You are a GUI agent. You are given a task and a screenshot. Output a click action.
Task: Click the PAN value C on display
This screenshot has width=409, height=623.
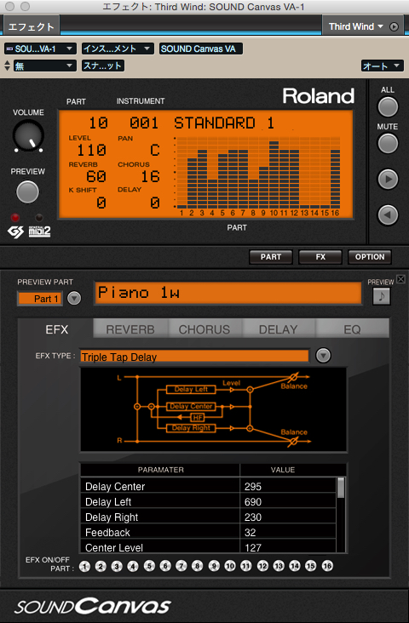pyautogui.click(x=155, y=150)
